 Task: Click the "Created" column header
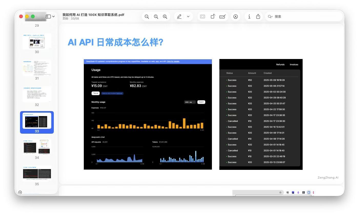coord(268,73)
